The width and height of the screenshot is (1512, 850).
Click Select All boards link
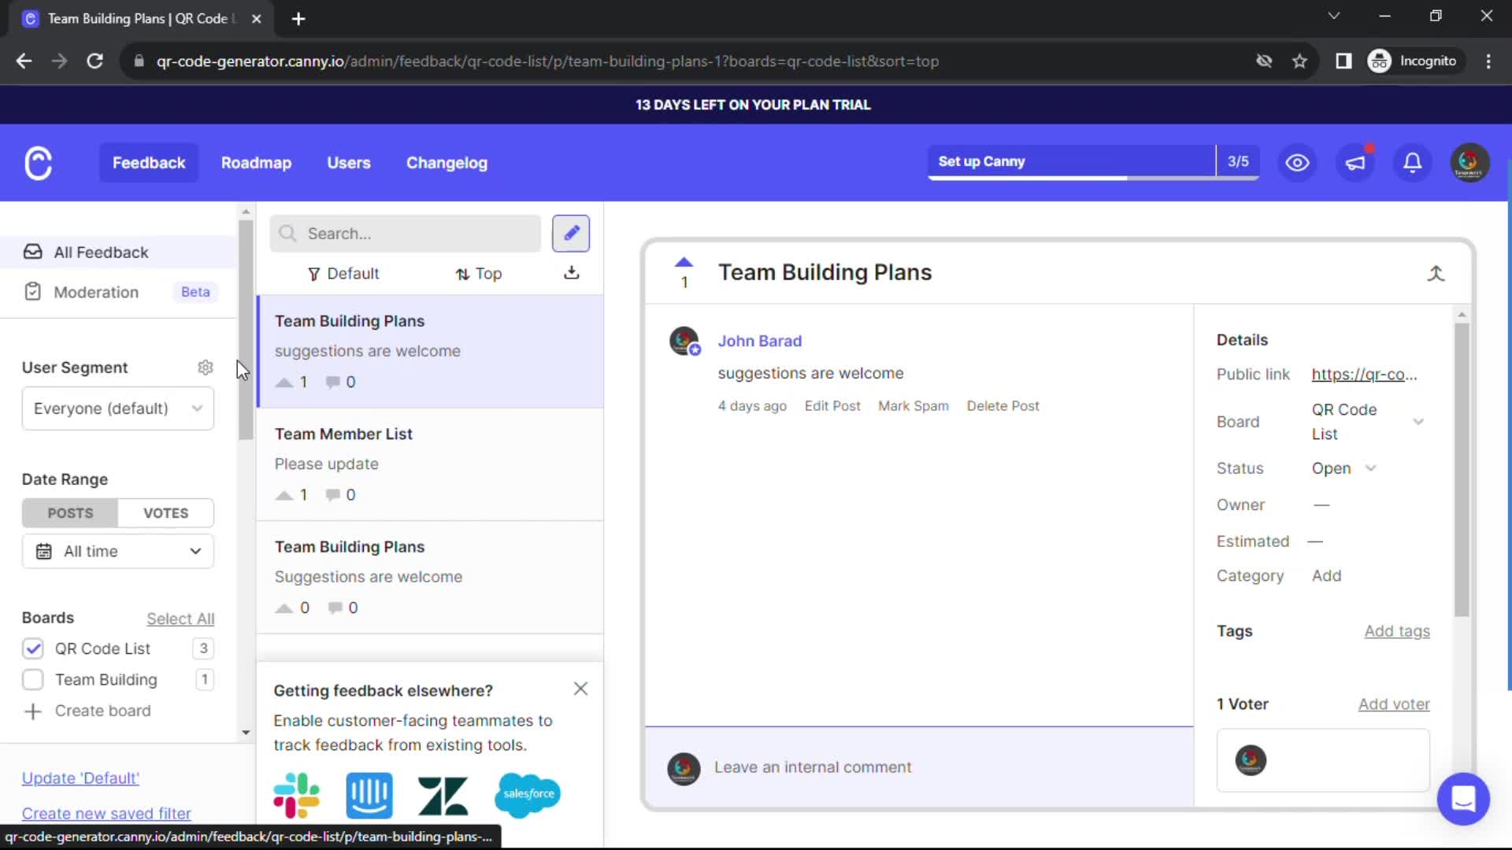(180, 619)
